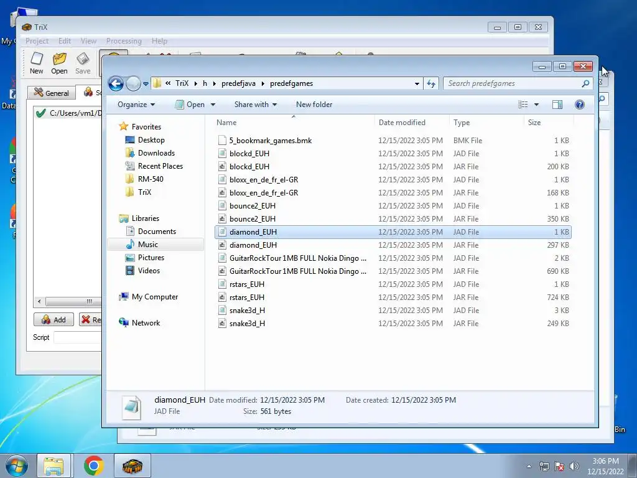Expand the Open button dropdown arrow
Viewport: 637px width, 478px height.
213,105
